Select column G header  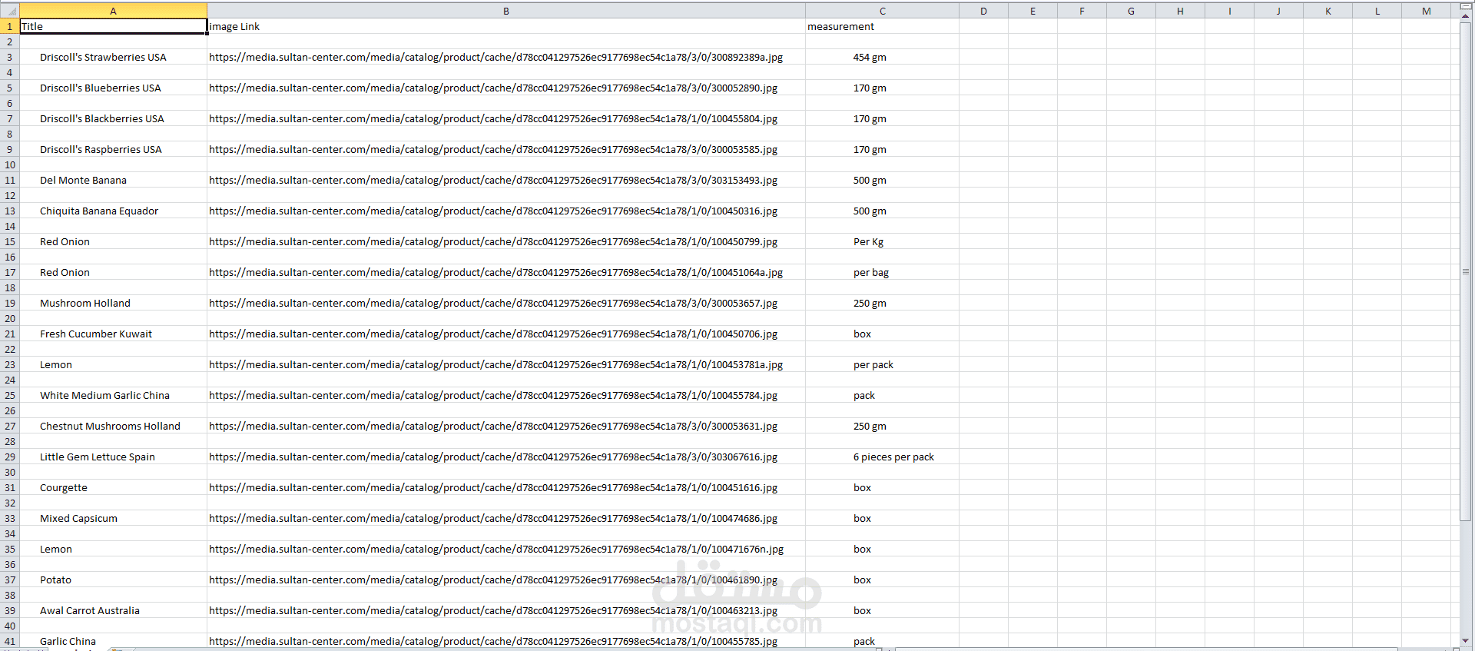pos(1131,11)
